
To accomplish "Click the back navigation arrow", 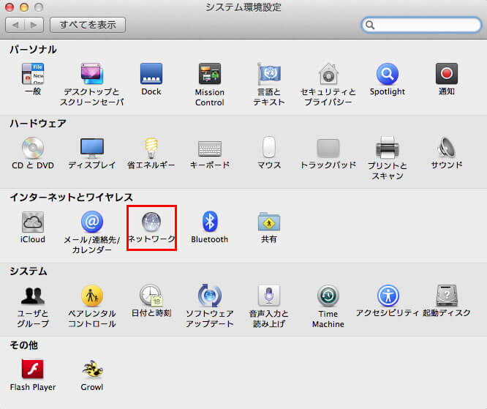I will (15, 25).
